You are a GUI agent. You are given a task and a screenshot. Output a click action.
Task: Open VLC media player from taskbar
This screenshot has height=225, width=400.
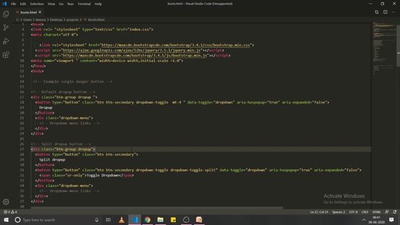pos(121,219)
